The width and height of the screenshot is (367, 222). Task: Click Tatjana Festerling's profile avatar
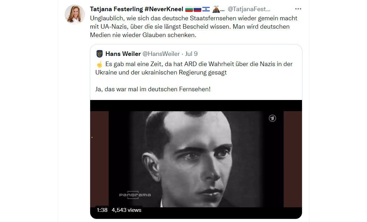click(x=75, y=15)
